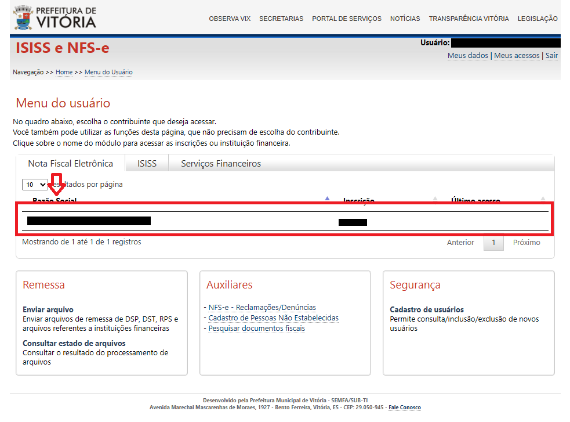Click Fale Conosco in the footer
570x422 pixels.
[x=404, y=407]
